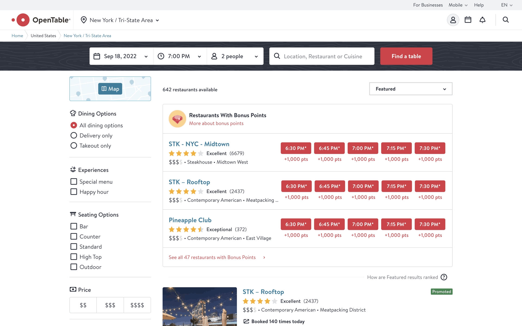Click the Dining Options chef hat icon

73,113
